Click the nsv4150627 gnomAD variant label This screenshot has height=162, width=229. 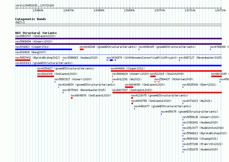66,68
